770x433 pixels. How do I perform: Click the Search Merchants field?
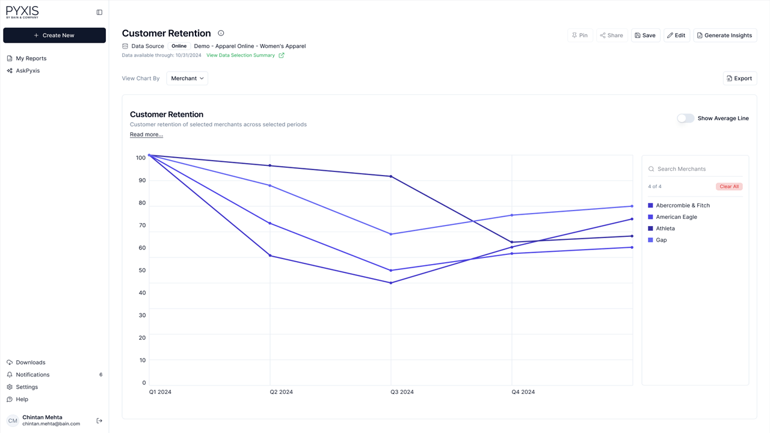[x=695, y=169]
